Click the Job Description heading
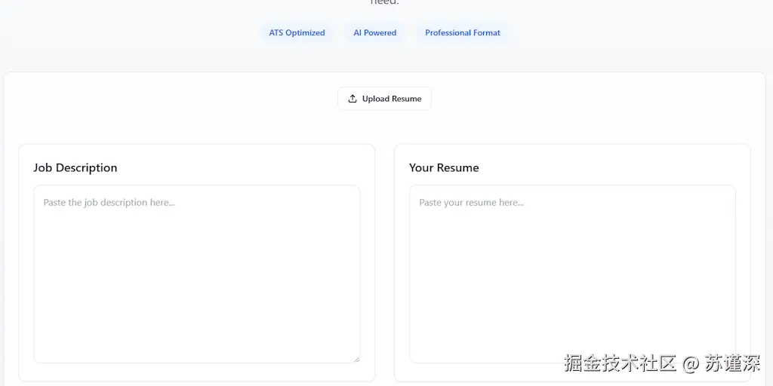Screen dimensions: 773x386 click(75, 168)
